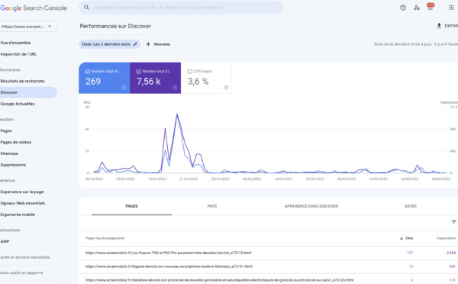Click the peak point on the performance chart
Image resolution: width=458 pixels, height=284 pixels.
pyautogui.click(x=177, y=114)
